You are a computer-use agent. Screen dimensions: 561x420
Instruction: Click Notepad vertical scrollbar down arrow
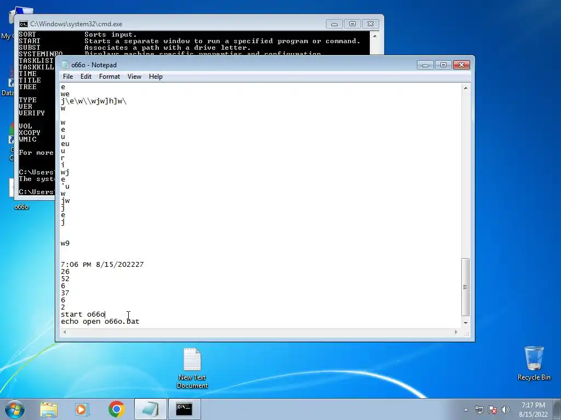[466, 323]
